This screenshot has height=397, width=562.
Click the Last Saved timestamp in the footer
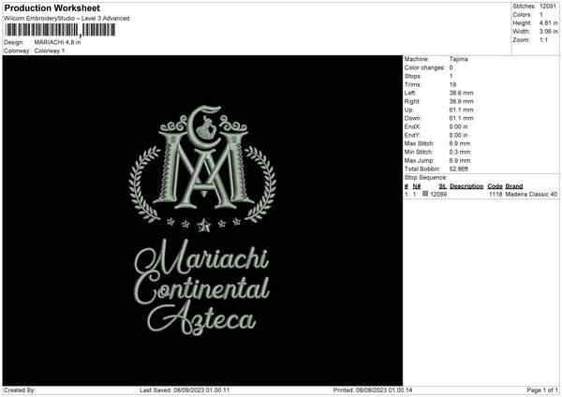185,390
